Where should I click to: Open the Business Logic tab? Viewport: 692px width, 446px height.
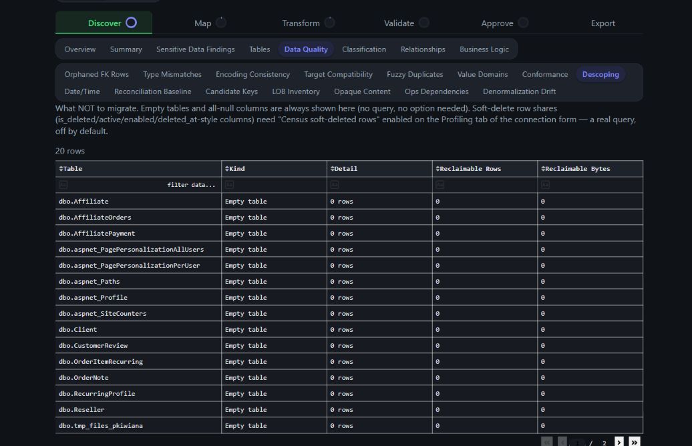tap(484, 49)
